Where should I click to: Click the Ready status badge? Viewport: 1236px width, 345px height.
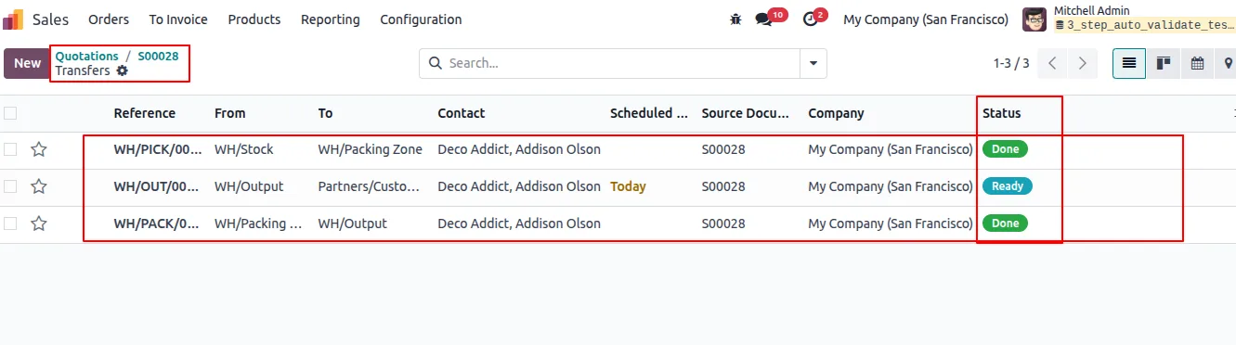(1008, 186)
